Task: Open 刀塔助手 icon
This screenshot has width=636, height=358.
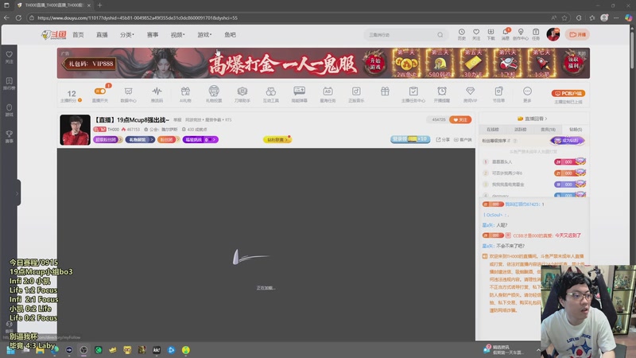Action: (242, 95)
